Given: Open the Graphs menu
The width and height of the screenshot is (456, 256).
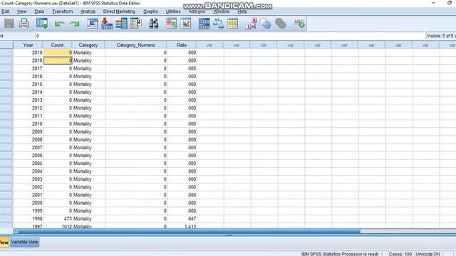Looking at the screenshot, I should [150, 11].
